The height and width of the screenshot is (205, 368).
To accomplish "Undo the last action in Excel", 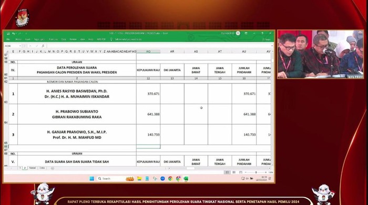I will [13, 34].
